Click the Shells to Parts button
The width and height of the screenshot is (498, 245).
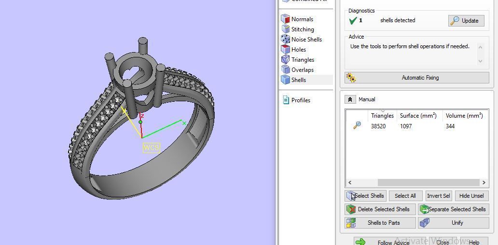point(380,223)
